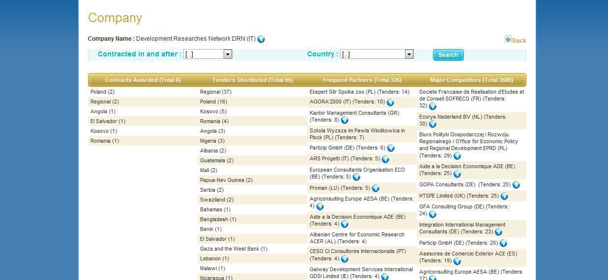Click globe icon for GFA Consulting Group
The width and height of the screenshot is (608, 280).
coord(433,214)
